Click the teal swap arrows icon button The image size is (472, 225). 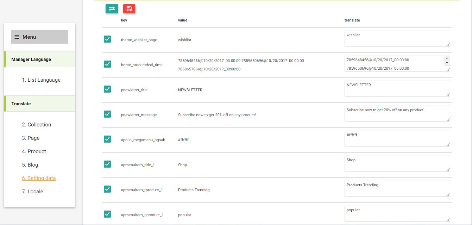click(x=112, y=9)
